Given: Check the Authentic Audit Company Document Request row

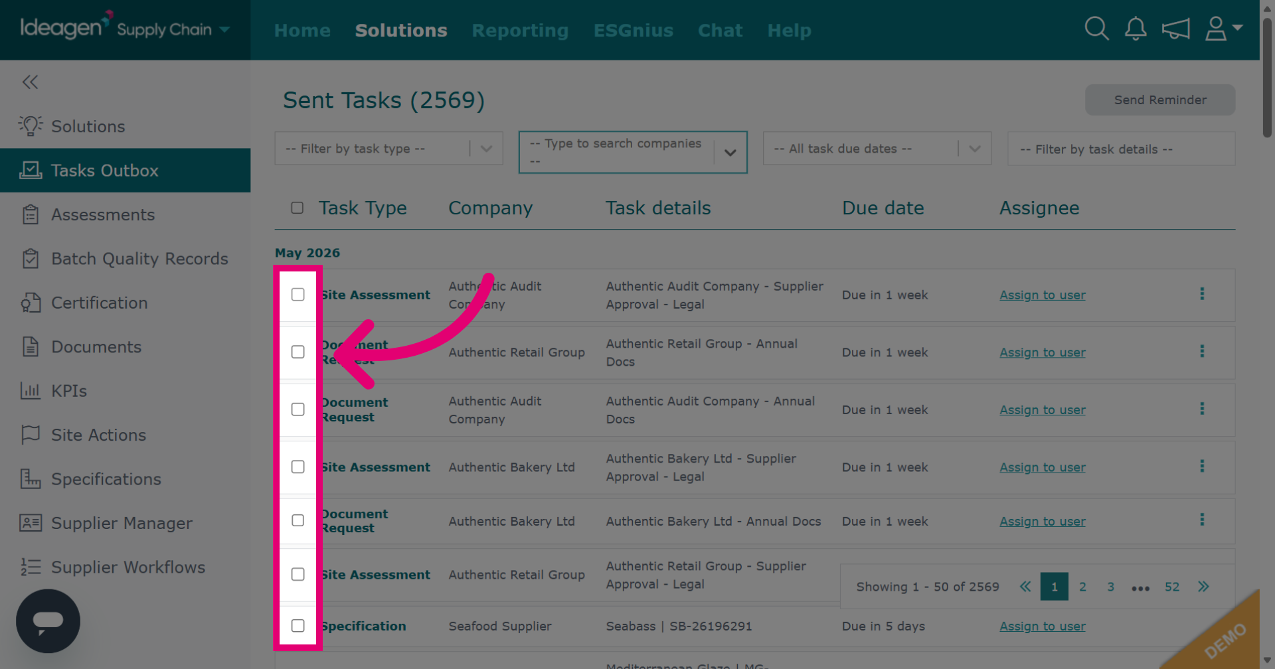Looking at the screenshot, I should pos(298,409).
